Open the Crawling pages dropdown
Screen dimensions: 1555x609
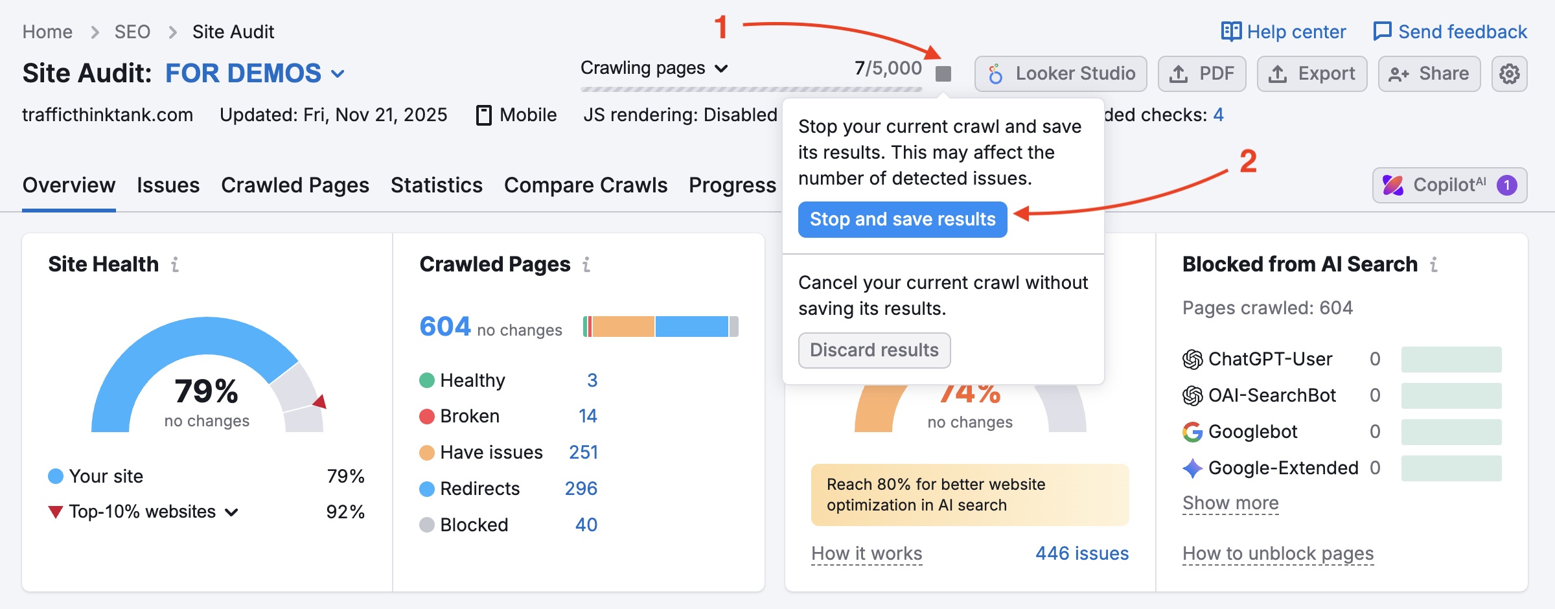(x=722, y=67)
